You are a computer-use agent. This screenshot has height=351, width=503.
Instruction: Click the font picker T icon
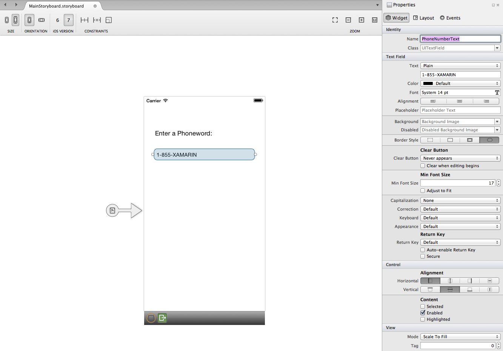(x=497, y=92)
